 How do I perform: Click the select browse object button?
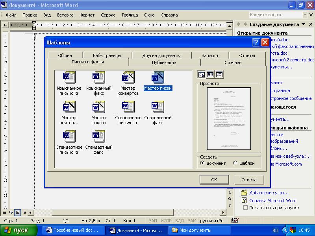click(230, 199)
